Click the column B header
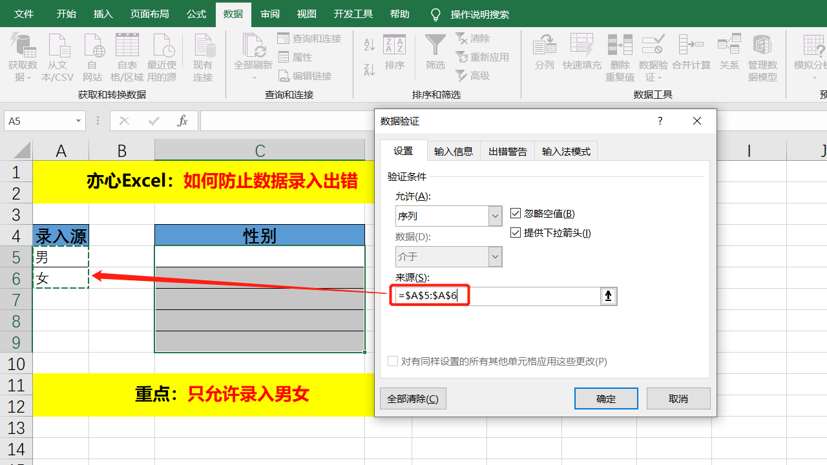 [121, 150]
